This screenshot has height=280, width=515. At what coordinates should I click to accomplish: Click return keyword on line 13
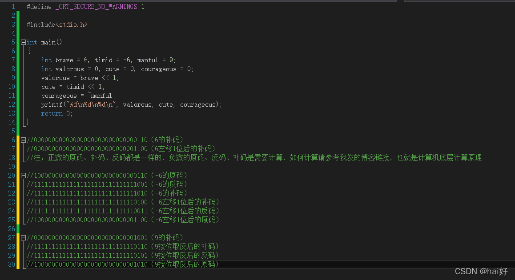pyautogui.click(x=52, y=113)
